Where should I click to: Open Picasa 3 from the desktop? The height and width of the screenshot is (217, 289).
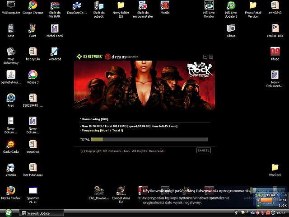click(x=33, y=77)
